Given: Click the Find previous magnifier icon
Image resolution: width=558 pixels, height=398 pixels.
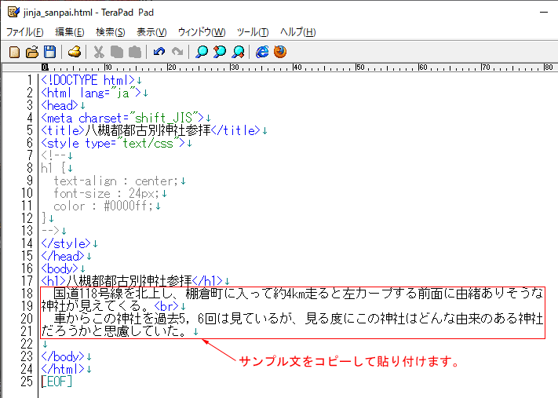Looking at the screenshot, I should tap(220, 52).
